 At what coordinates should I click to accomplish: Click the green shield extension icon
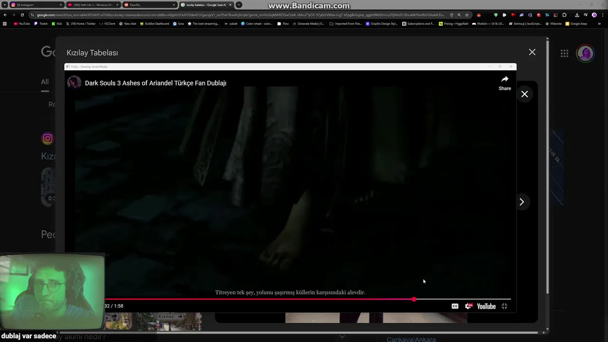tap(496, 15)
